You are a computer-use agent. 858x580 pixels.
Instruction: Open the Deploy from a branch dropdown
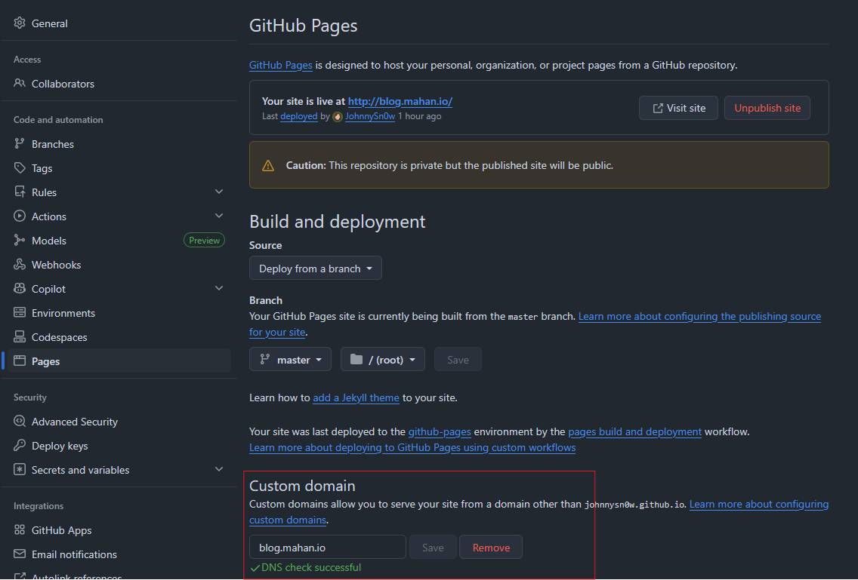coord(315,269)
